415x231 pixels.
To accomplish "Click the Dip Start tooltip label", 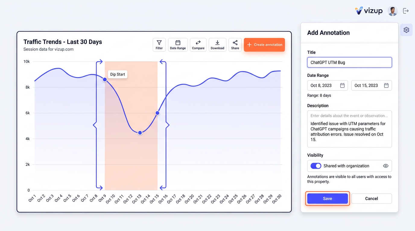I will click(118, 74).
